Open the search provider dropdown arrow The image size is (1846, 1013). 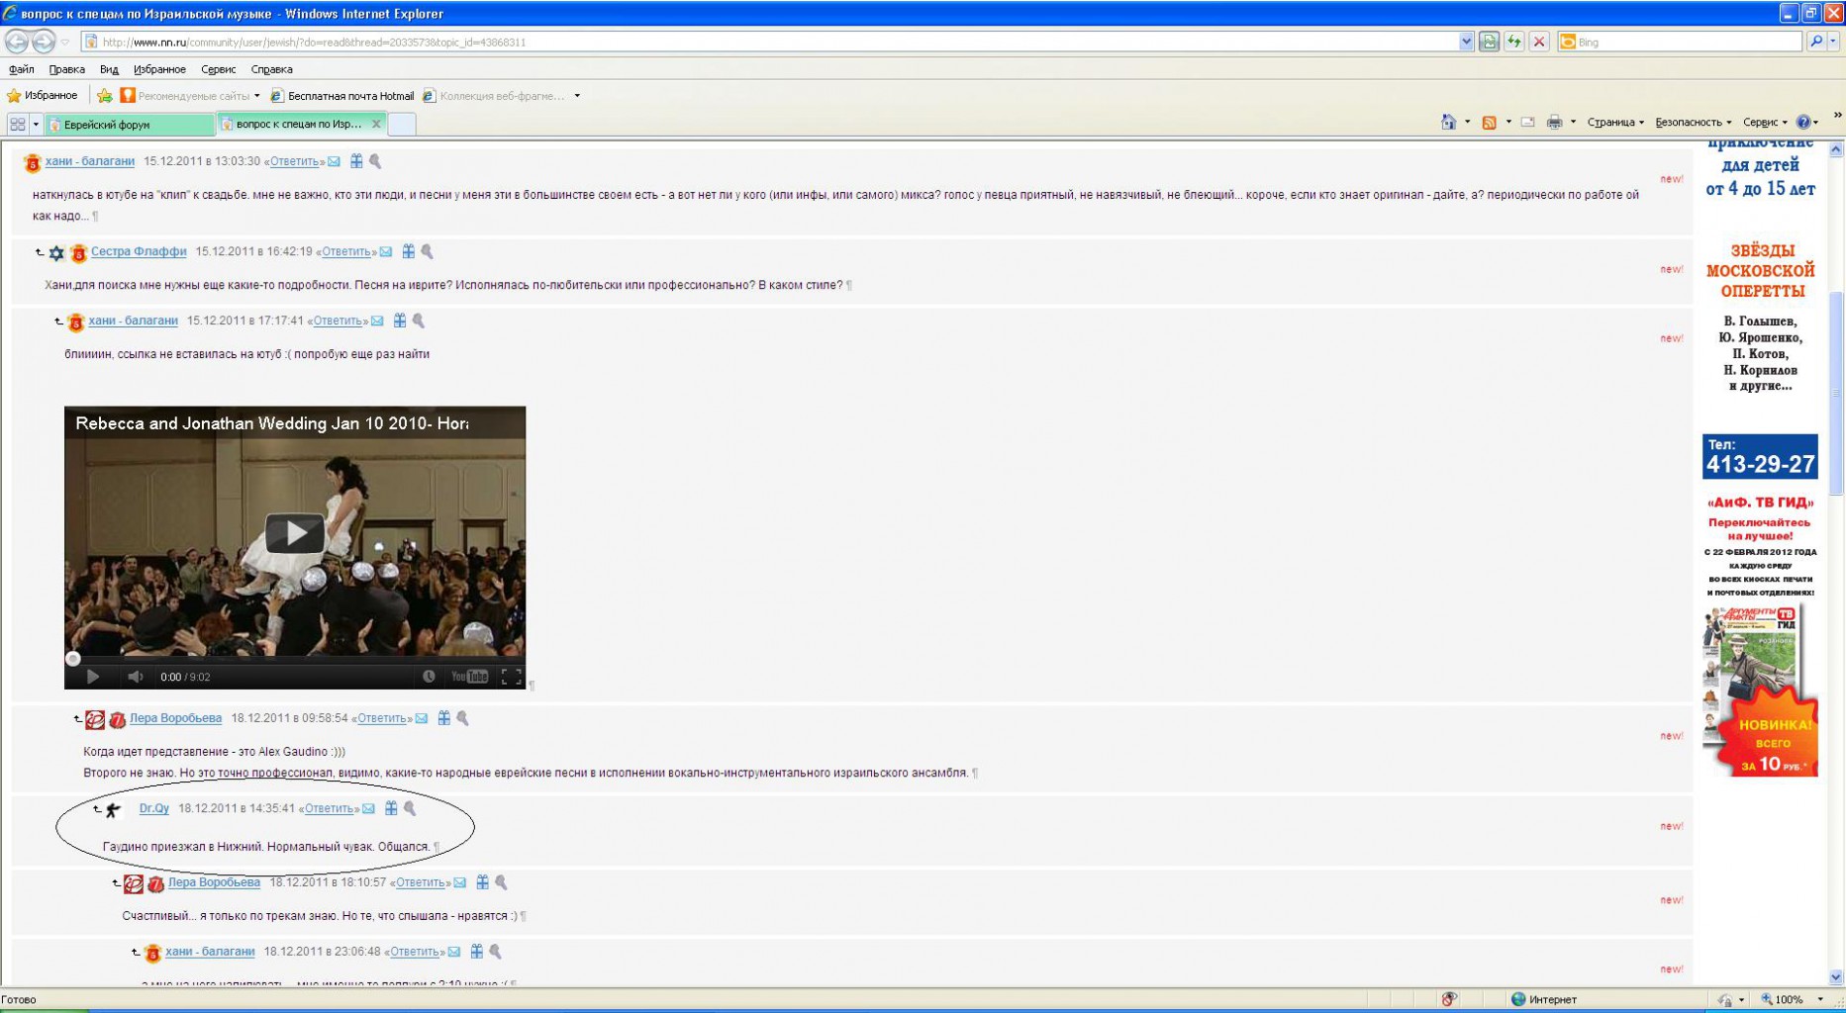[1833, 42]
